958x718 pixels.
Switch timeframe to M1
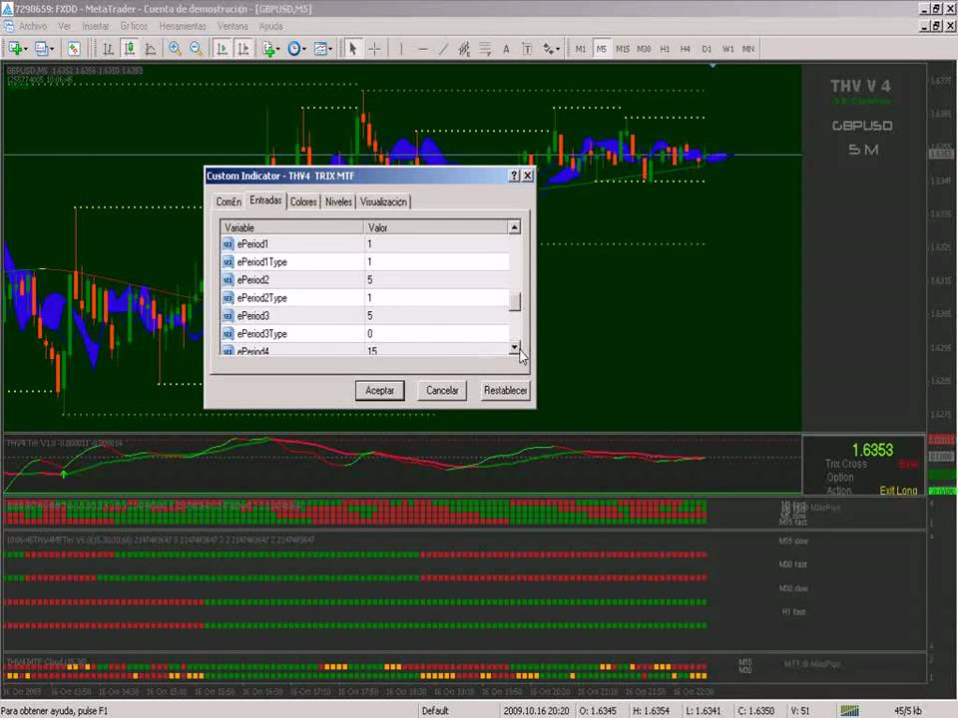581,49
